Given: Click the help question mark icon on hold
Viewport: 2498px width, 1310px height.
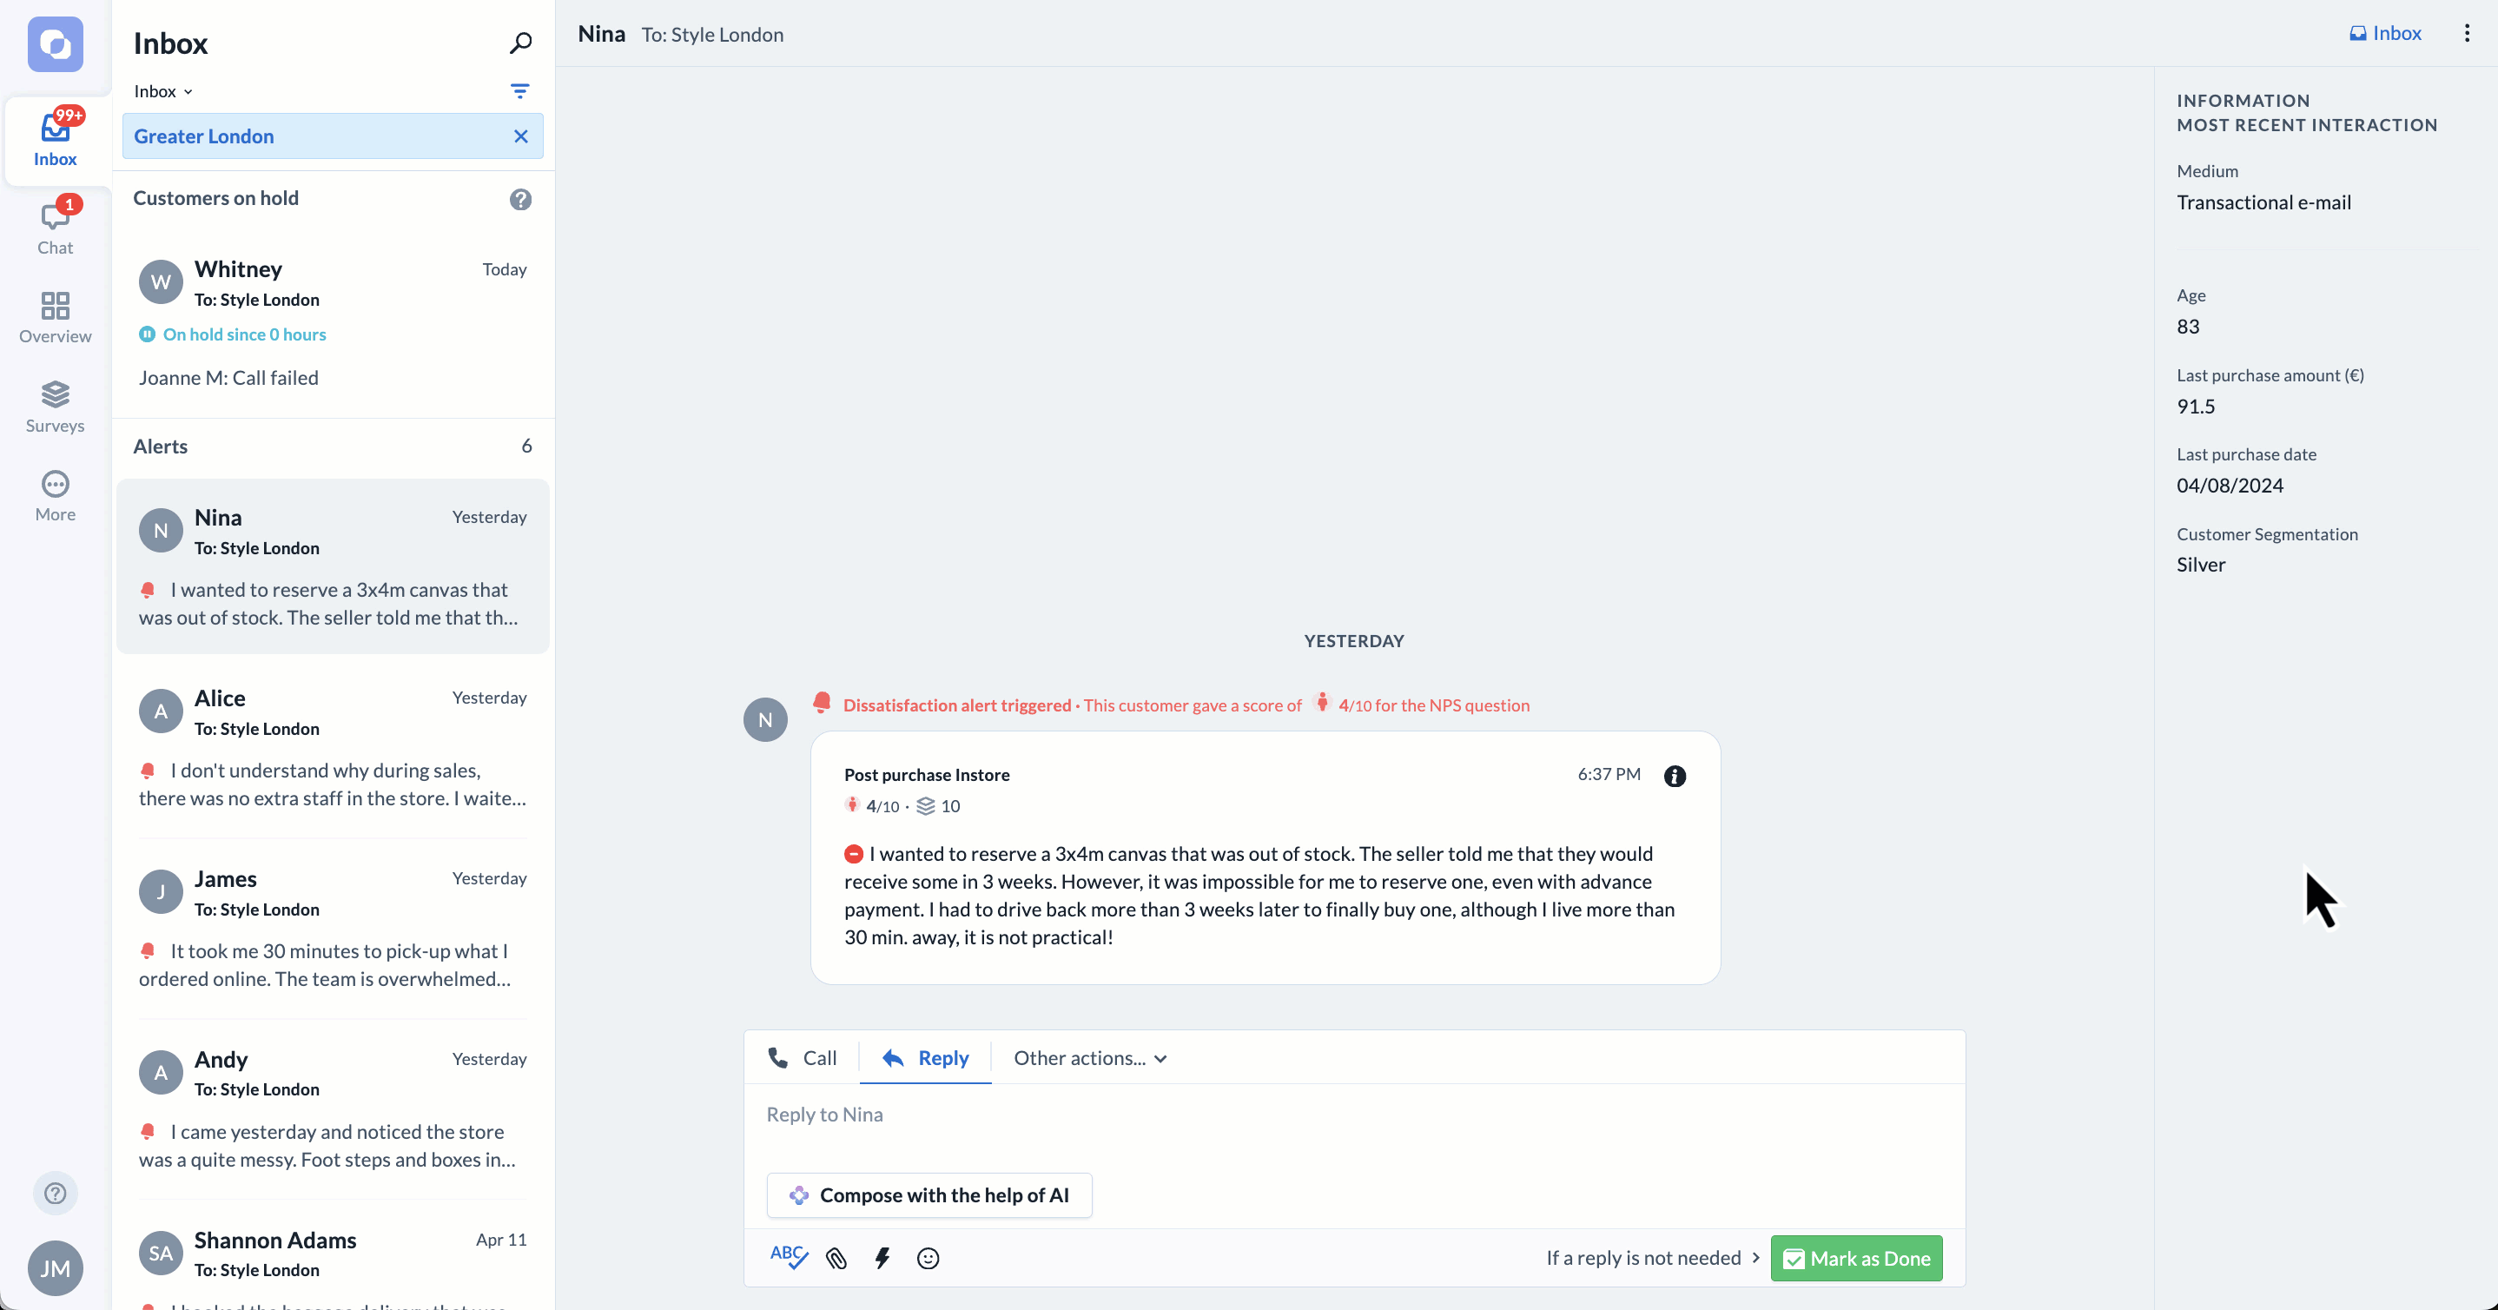Looking at the screenshot, I should [x=520, y=198].
